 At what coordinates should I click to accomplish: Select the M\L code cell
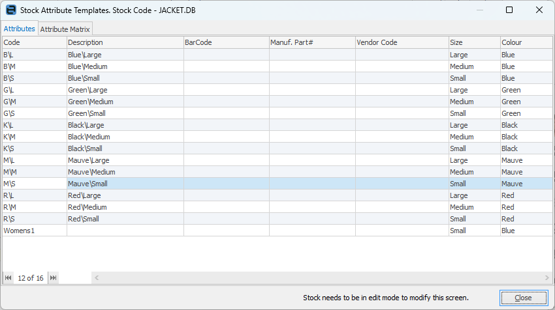(35, 160)
